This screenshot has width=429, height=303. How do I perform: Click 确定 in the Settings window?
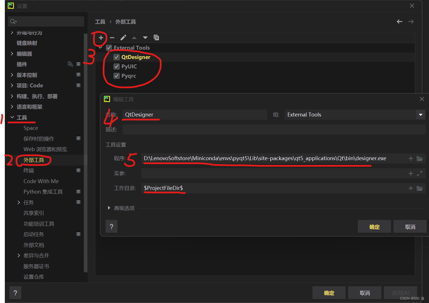click(329, 293)
